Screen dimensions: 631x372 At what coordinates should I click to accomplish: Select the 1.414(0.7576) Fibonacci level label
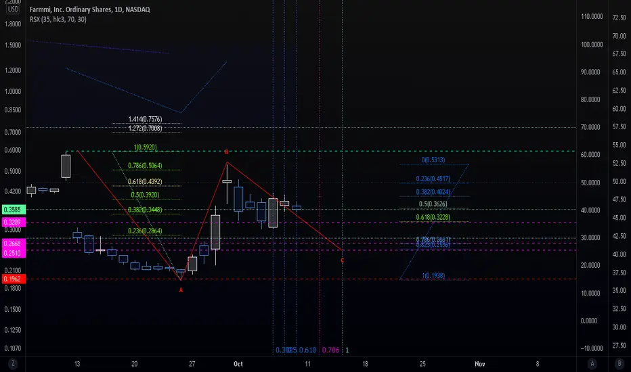[146, 119]
